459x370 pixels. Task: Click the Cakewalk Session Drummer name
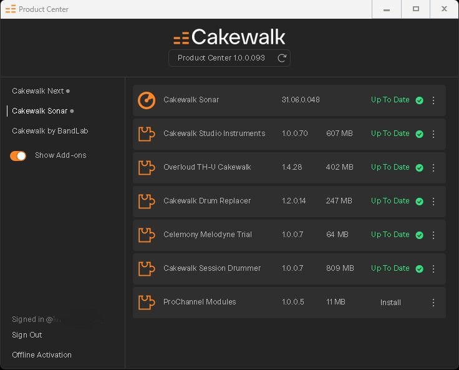[212, 268]
